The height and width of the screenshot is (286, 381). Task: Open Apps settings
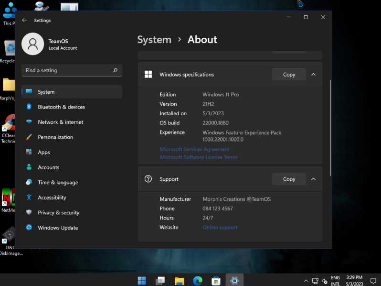point(72,152)
